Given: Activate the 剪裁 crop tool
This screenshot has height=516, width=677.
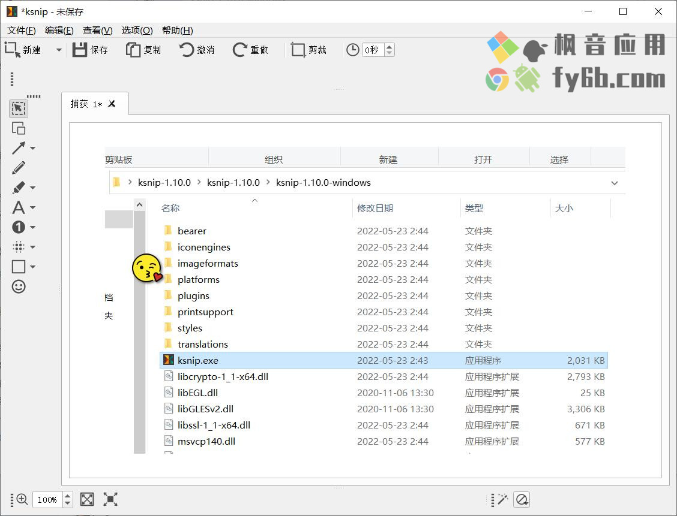Looking at the screenshot, I should [x=308, y=50].
